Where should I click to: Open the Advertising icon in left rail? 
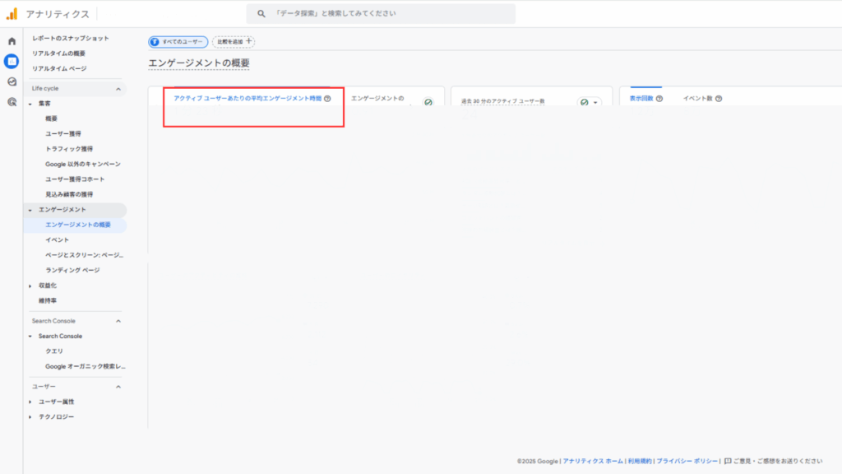tap(12, 102)
